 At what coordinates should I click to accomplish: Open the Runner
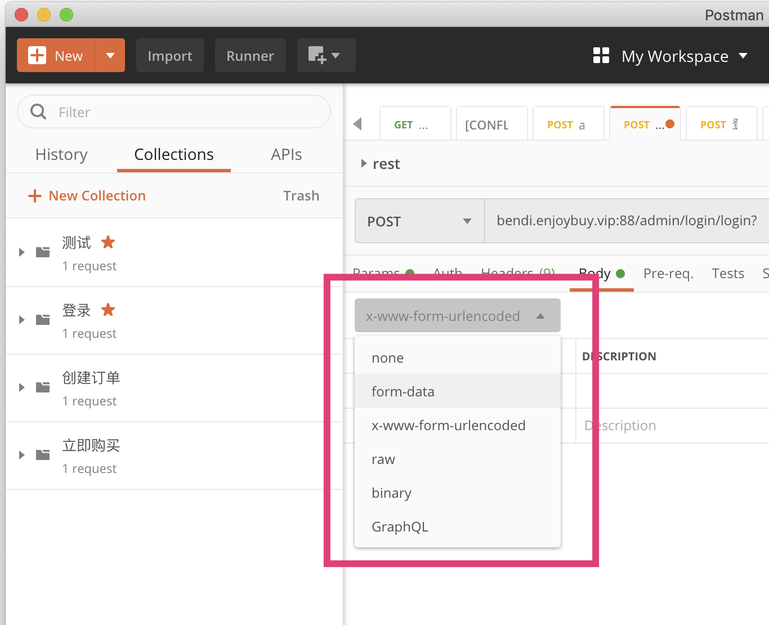coord(251,55)
